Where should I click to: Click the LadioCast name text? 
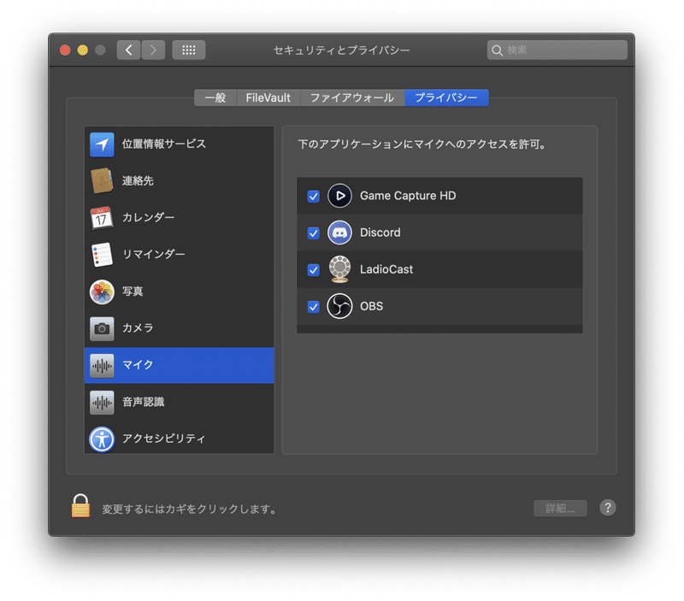point(386,269)
